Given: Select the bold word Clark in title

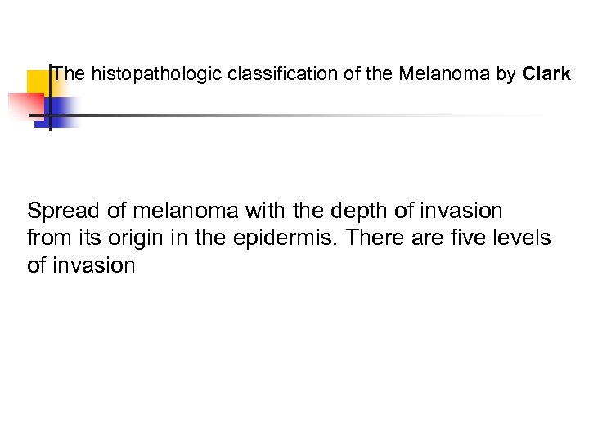Looking at the screenshot, I should [546, 74].
